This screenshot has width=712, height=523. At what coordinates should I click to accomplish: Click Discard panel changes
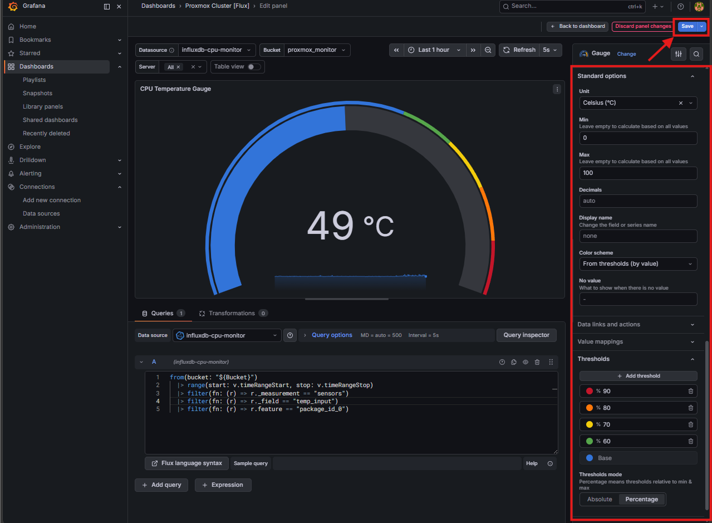pos(643,26)
